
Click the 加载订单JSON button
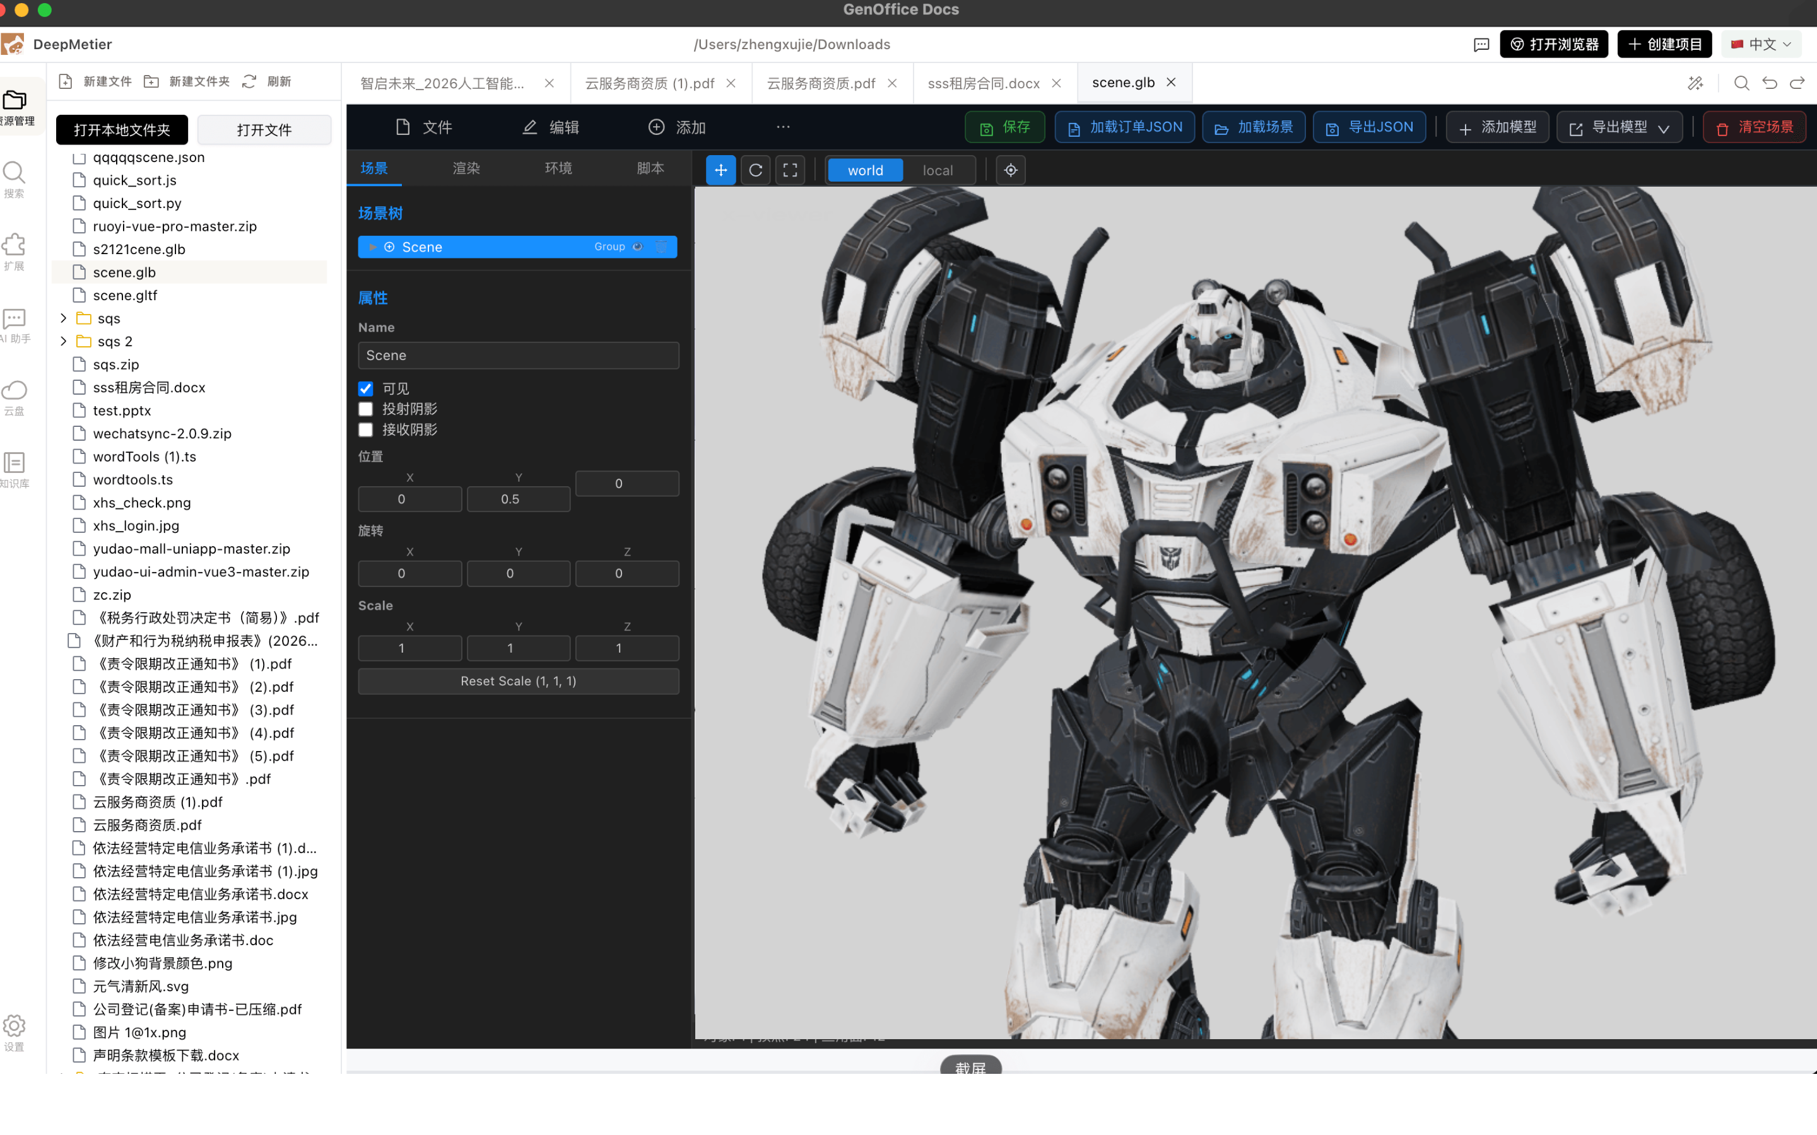(1124, 127)
